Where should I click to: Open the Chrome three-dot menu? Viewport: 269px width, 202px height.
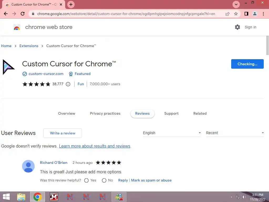263,14
